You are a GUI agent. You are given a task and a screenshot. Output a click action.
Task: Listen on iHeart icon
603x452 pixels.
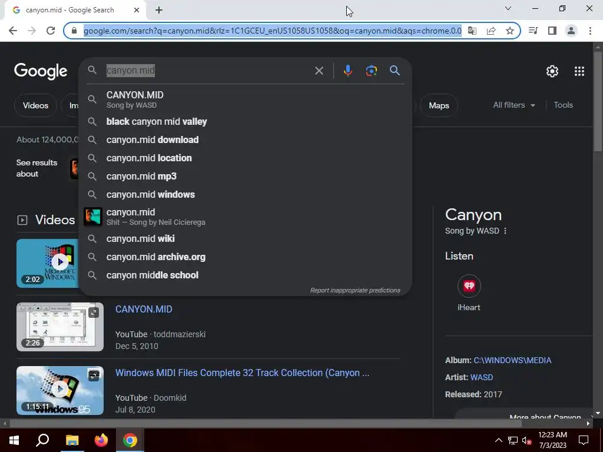click(x=469, y=287)
